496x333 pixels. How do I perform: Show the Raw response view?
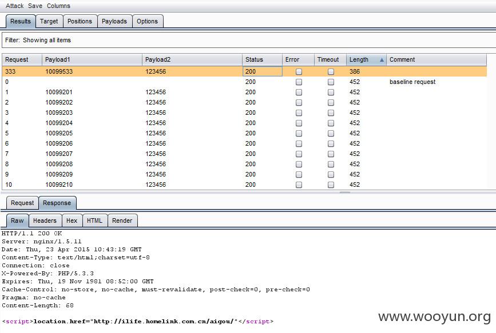point(17,220)
